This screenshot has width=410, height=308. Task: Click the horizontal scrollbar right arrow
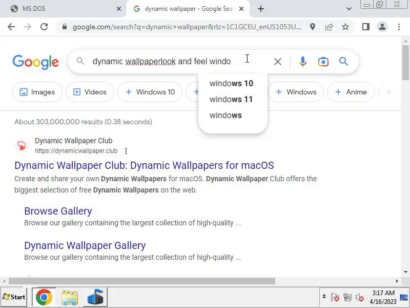(x=397, y=281)
